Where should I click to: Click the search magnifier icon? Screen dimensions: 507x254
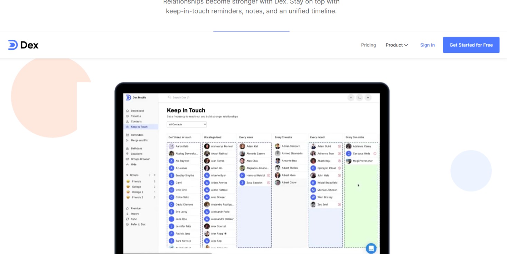(x=170, y=97)
